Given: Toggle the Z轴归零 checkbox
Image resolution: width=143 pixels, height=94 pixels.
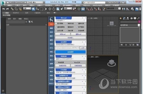Looking at the screenshot, I should coord(67,30).
